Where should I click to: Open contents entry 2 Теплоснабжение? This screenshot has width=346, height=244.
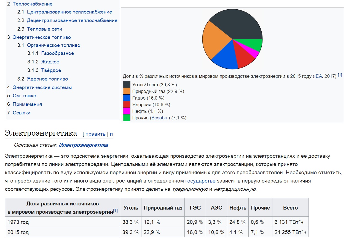[30, 4]
